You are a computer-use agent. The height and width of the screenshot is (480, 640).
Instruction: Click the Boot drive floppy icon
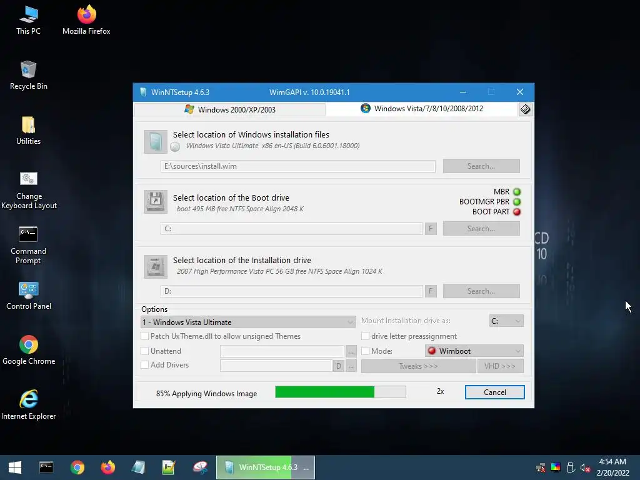tap(156, 202)
